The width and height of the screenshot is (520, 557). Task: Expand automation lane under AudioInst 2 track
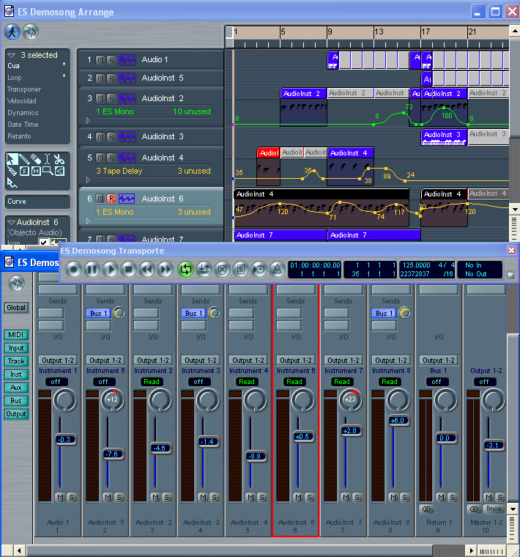(x=89, y=120)
